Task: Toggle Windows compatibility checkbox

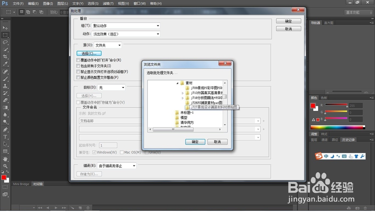Action: [94, 152]
